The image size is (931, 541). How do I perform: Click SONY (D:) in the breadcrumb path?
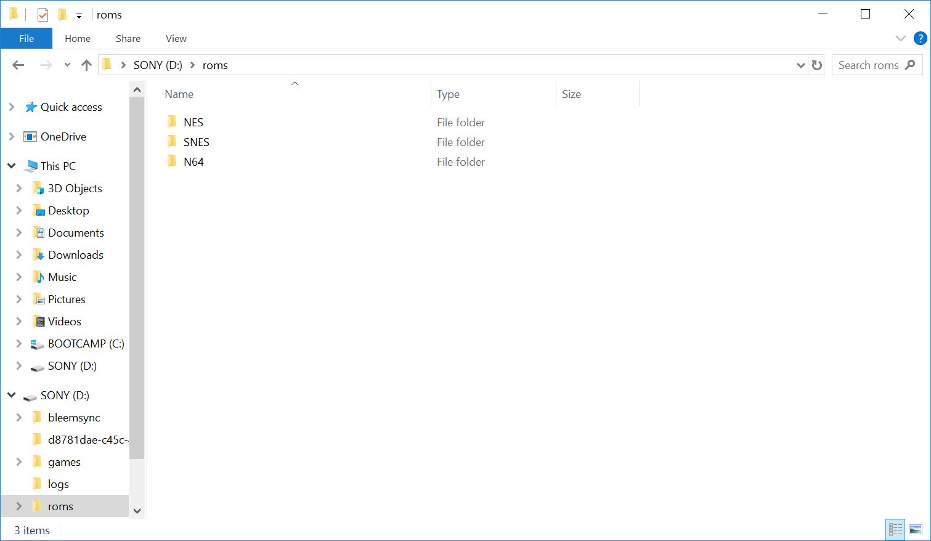coord(158,65)
